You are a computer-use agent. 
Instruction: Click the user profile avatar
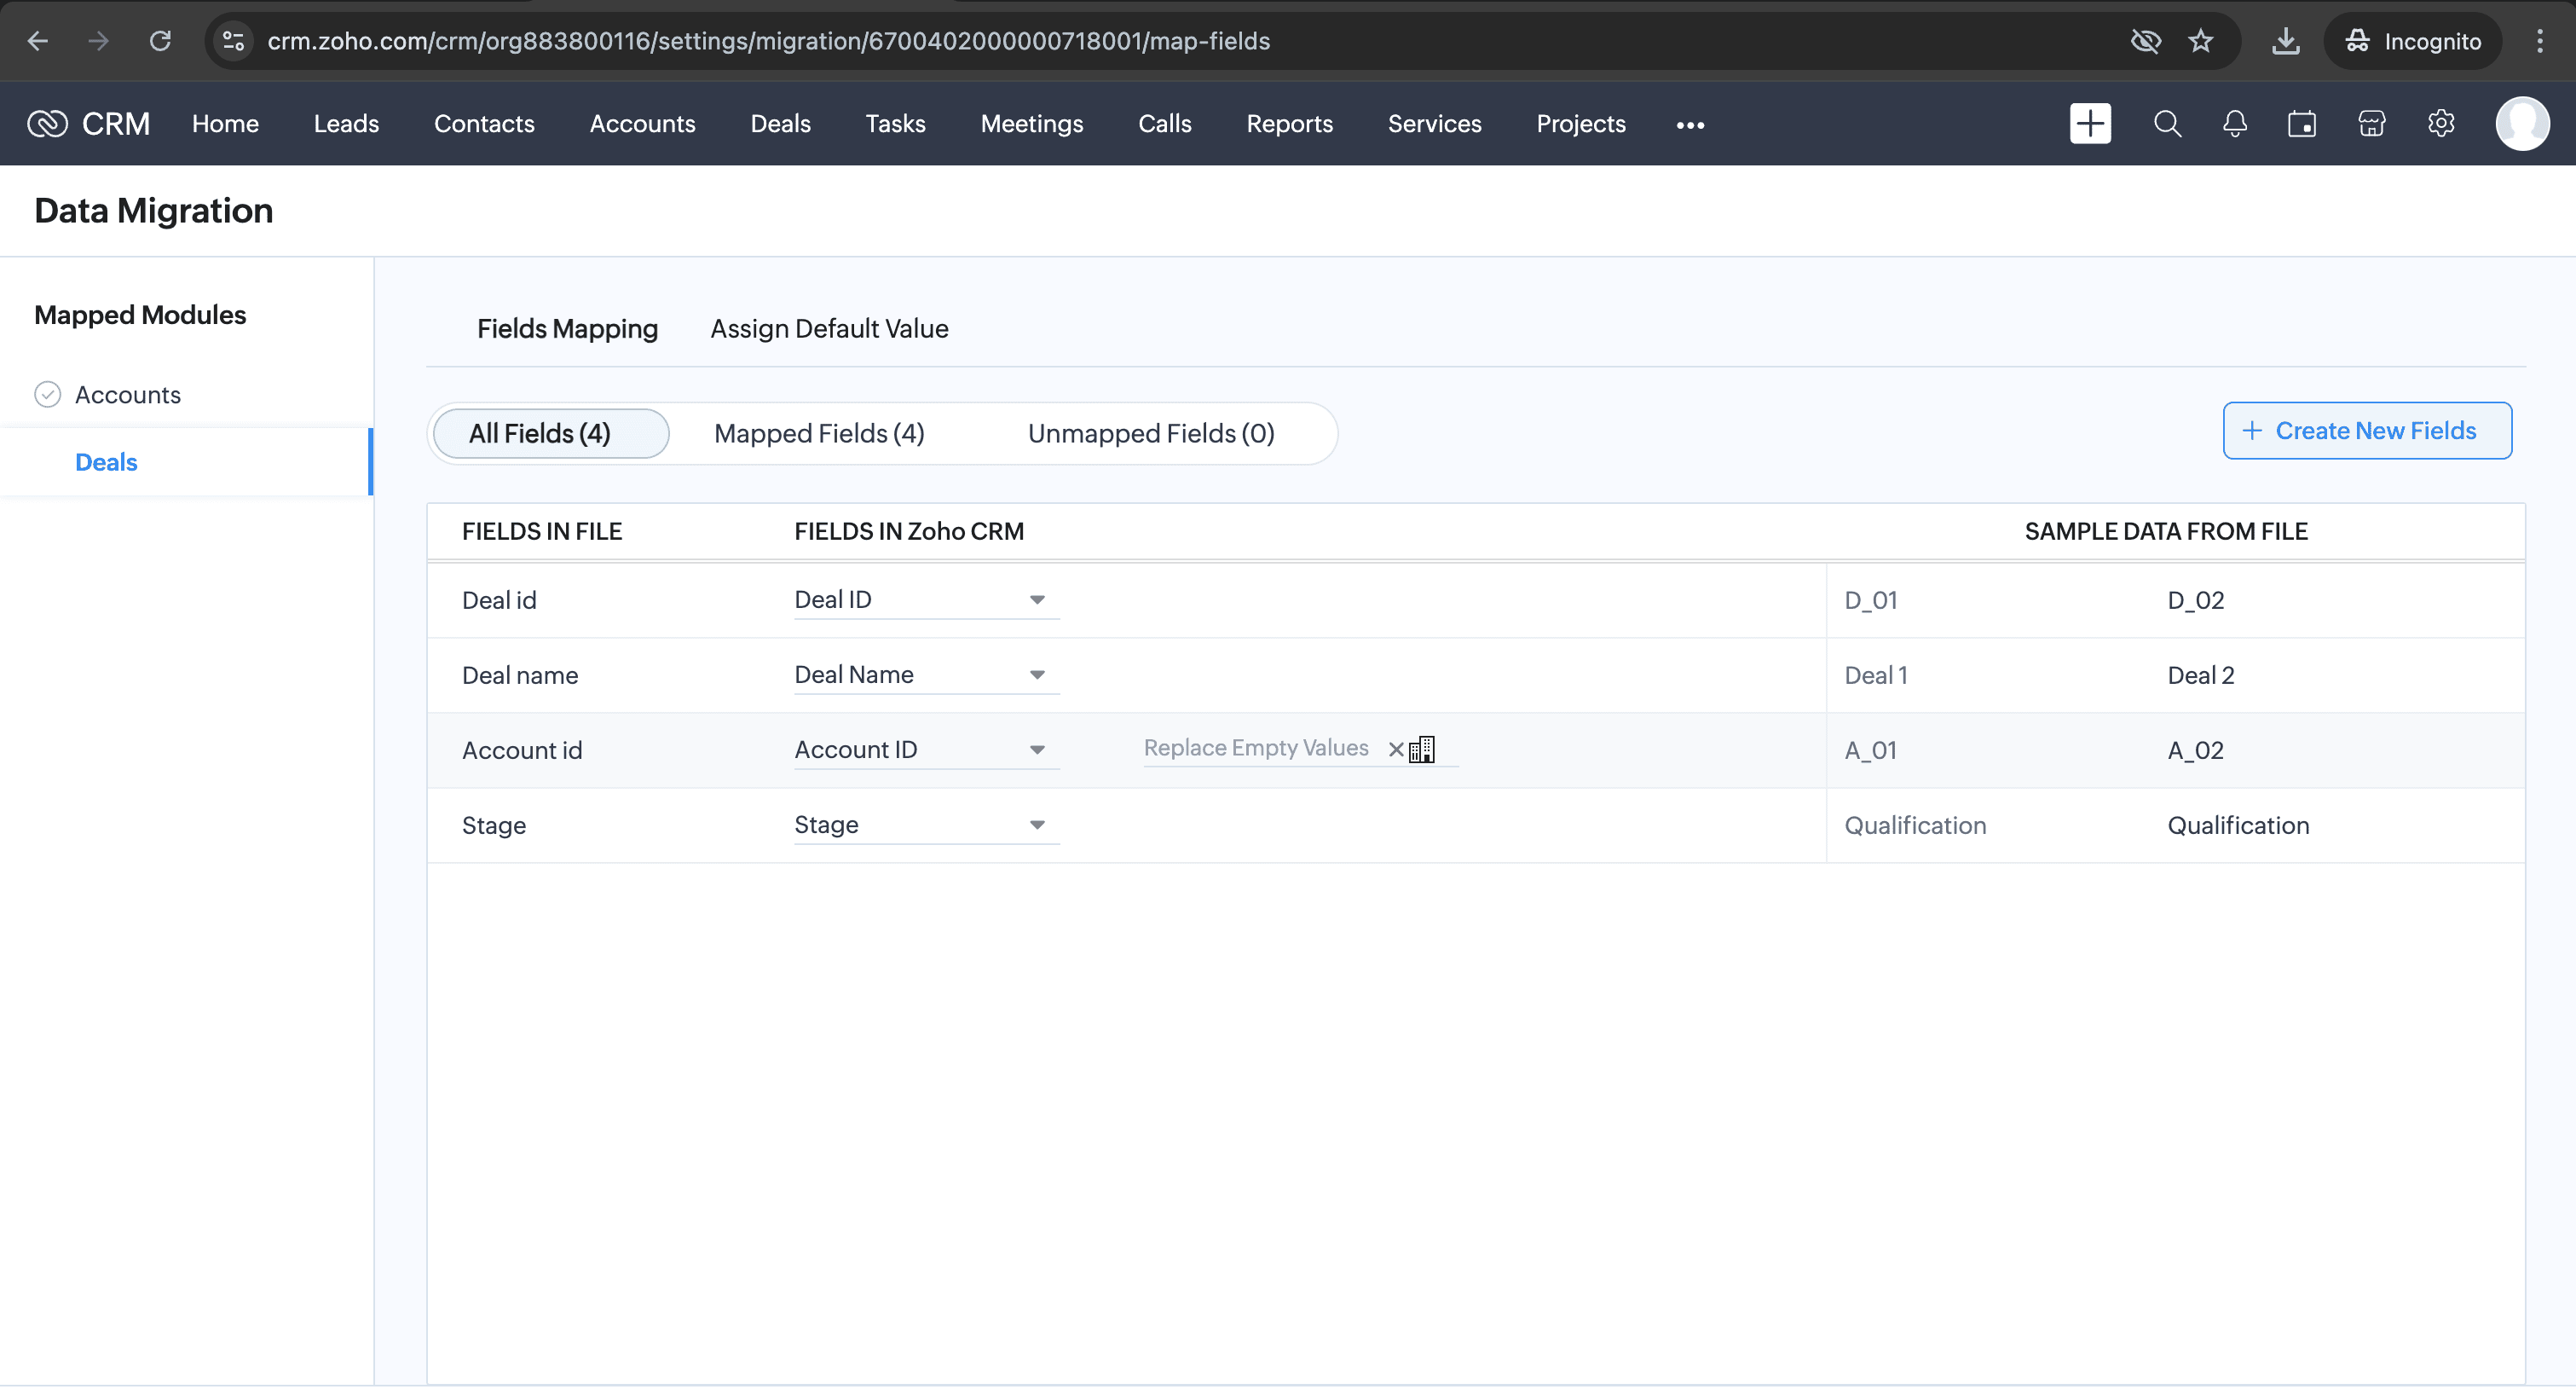(x=2521, y=124)
